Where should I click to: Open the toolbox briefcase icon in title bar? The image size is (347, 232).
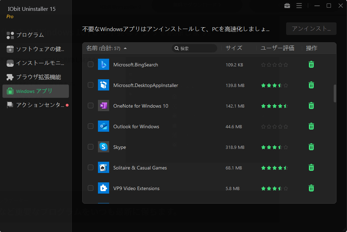[287, 6]
